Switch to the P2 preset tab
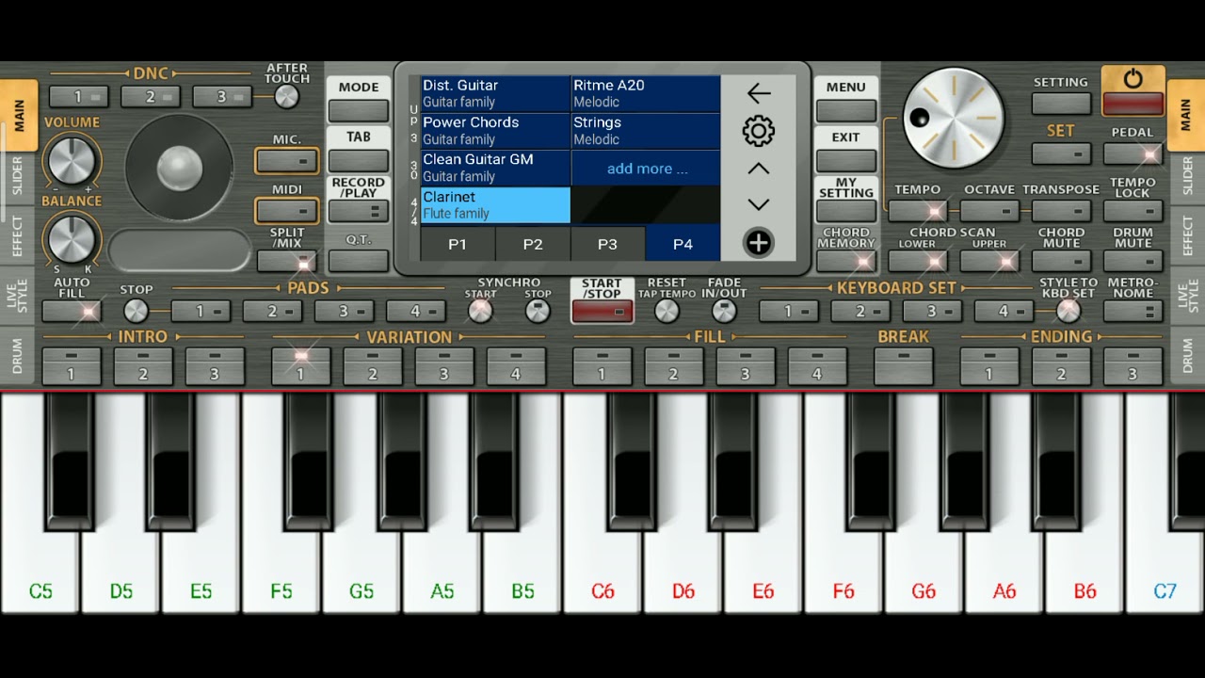The image size is (1205, 678). [x=533, y=244]
